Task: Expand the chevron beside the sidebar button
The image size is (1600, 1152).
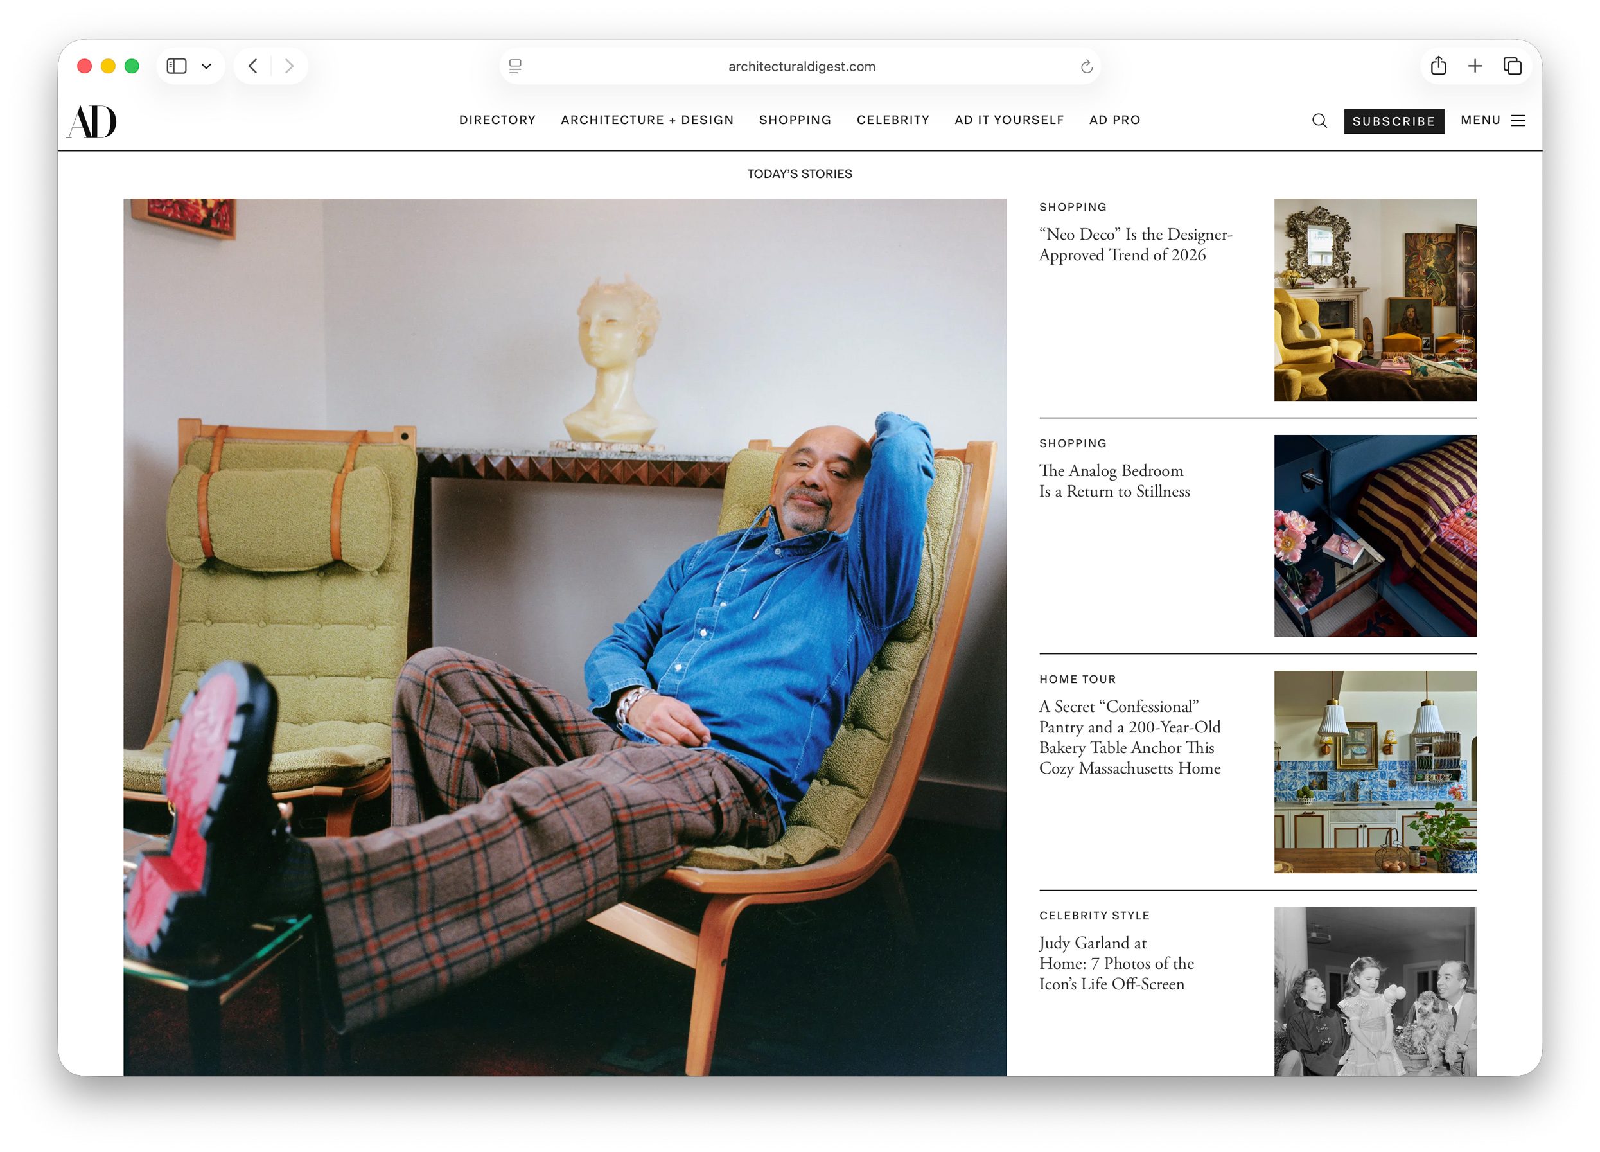Action: click(x=206, y=66)
